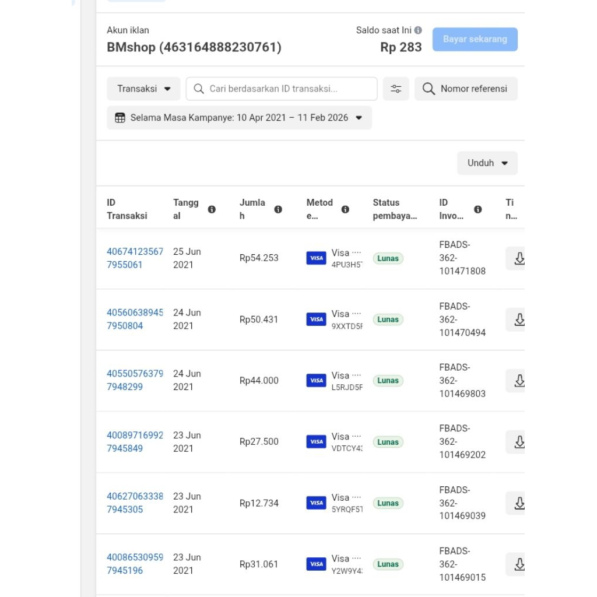Click the Bayar sekarang button

(475, 40)
